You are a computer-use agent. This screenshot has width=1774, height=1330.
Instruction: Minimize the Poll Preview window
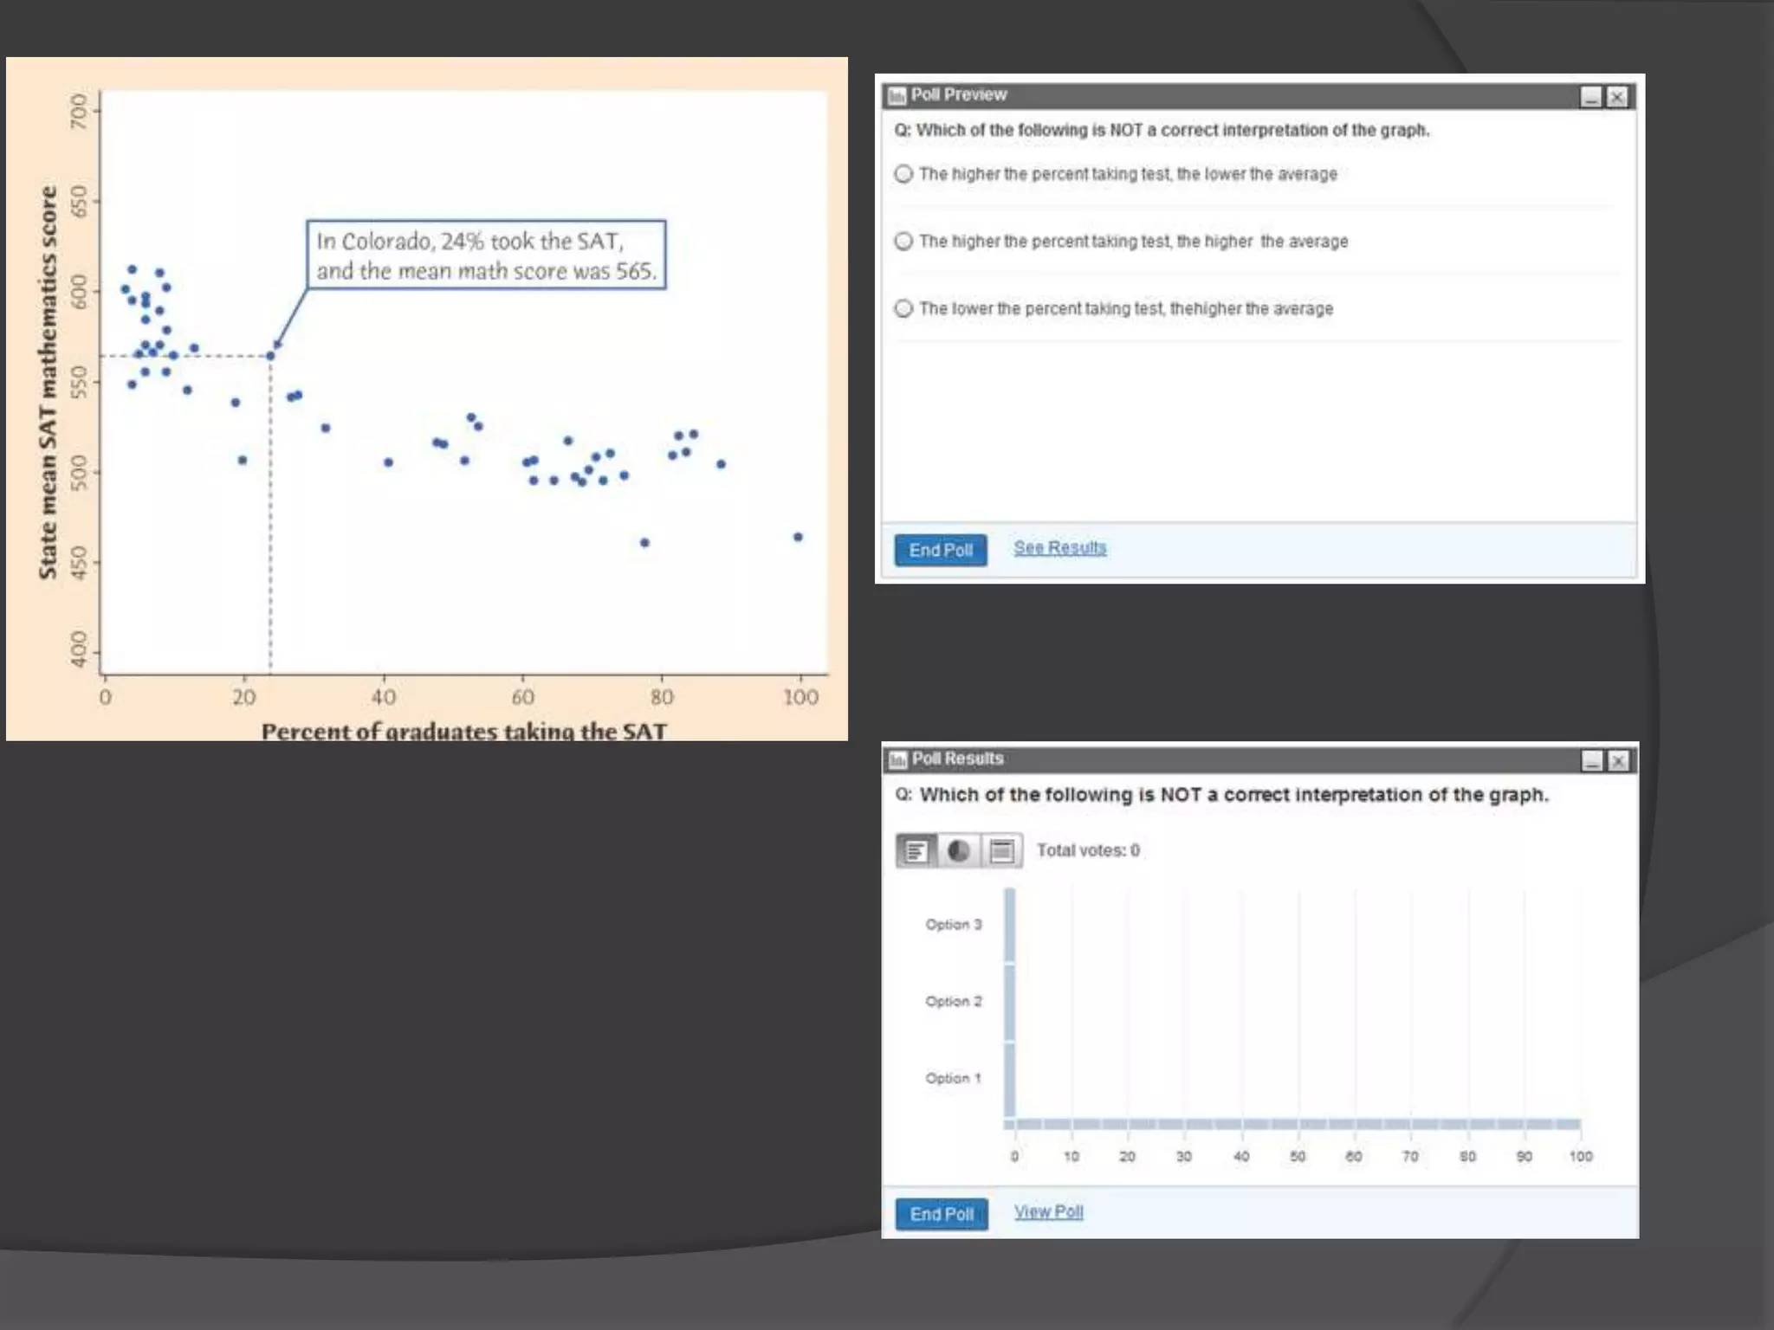pyautogui.click(x=1590, y=97)
